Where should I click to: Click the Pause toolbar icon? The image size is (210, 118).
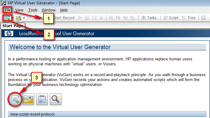click(94, 18)
